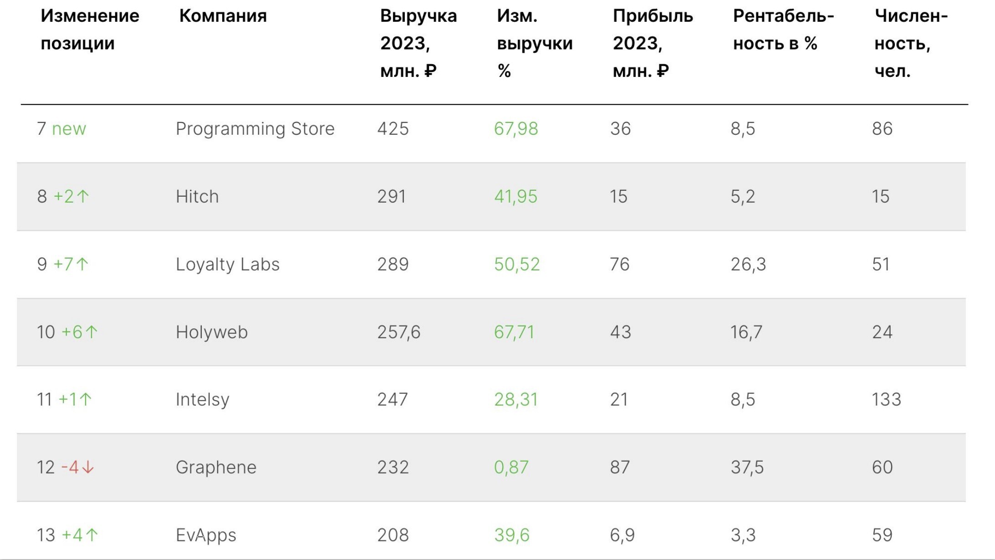This screenshot has width=995, height=560.
Task: Click the "Изменение позиции" column header
Action: pos(90,30)
